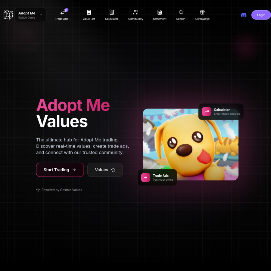This screenshot has height=271, width=271.
Task: Open the Adopt Me game switcher dropdown
Action: [30, 15]
